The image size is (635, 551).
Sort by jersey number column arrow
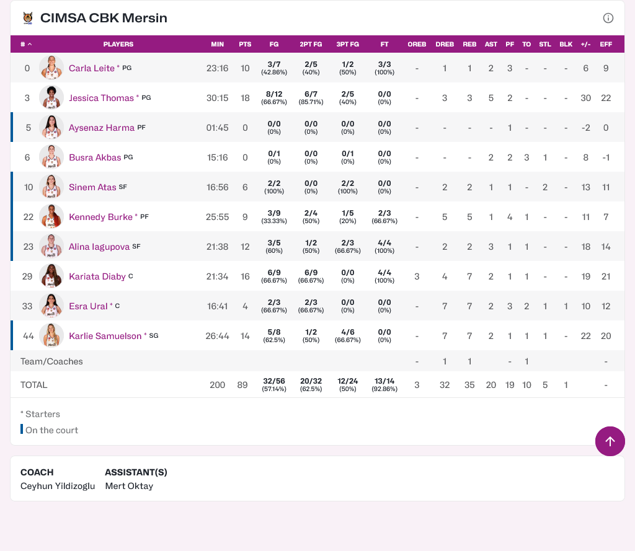pos(30,44)
